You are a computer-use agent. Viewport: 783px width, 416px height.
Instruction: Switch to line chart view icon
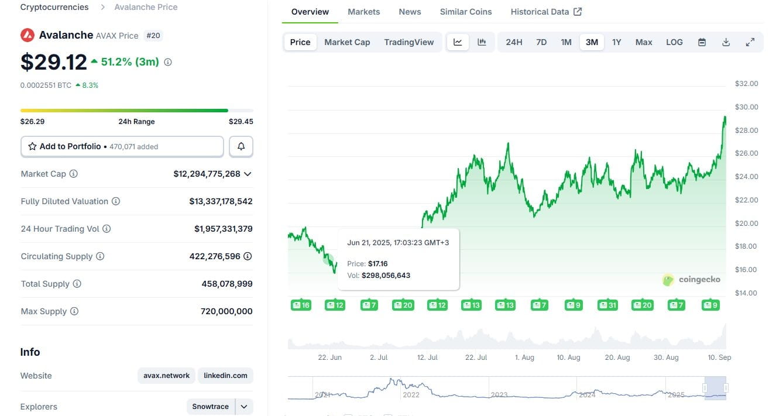[458, 42]
